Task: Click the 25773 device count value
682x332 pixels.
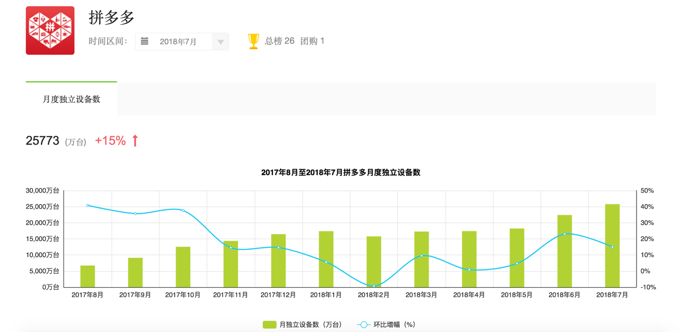Action: point(43,140)
